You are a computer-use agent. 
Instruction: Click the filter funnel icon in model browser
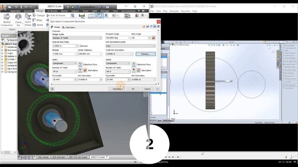[2, 40]
